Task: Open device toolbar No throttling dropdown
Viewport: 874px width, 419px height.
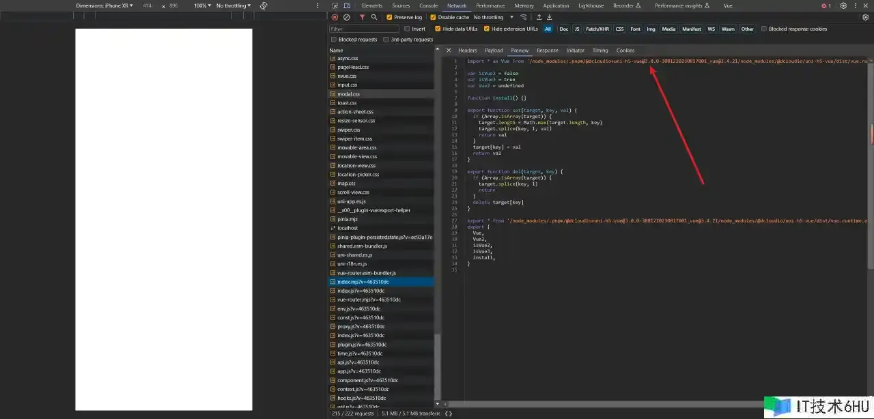Action: pyautogui.click(x=234, y=5)
